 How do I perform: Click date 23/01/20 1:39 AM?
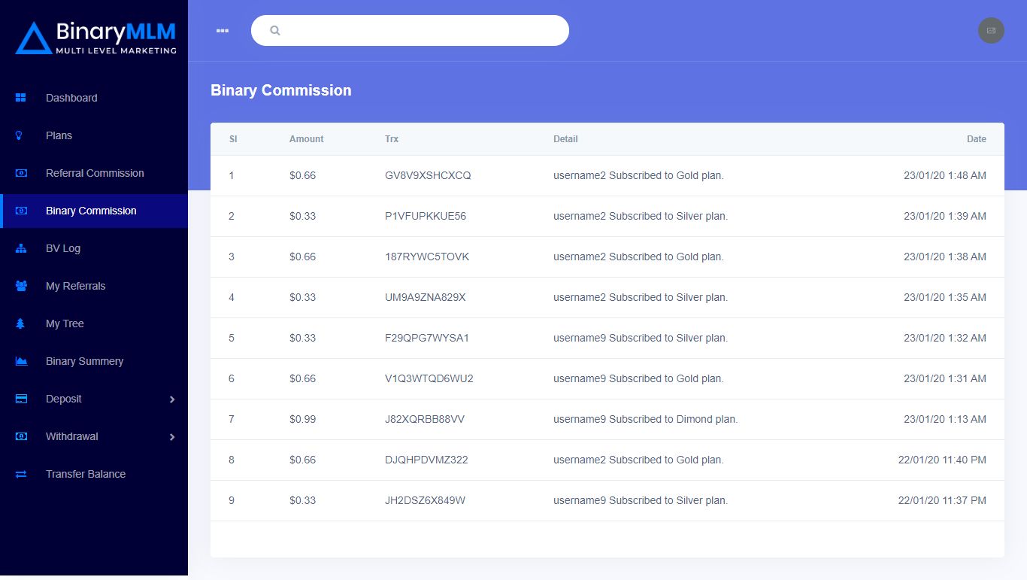[x=945, y=216]
